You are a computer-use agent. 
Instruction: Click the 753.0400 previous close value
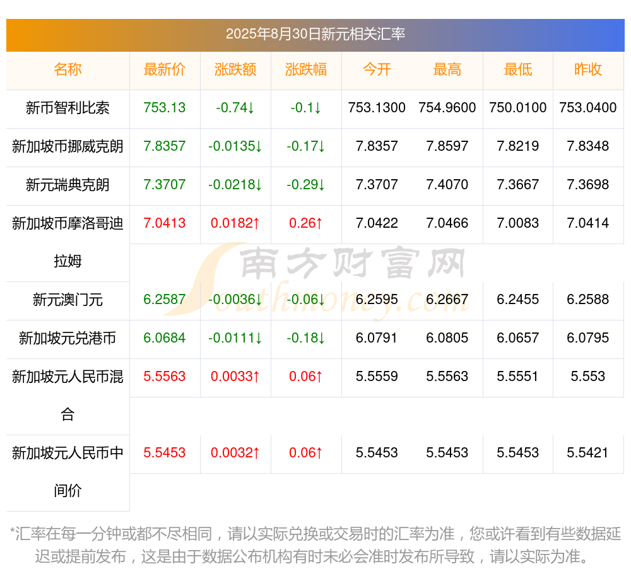tap(588, 108)
